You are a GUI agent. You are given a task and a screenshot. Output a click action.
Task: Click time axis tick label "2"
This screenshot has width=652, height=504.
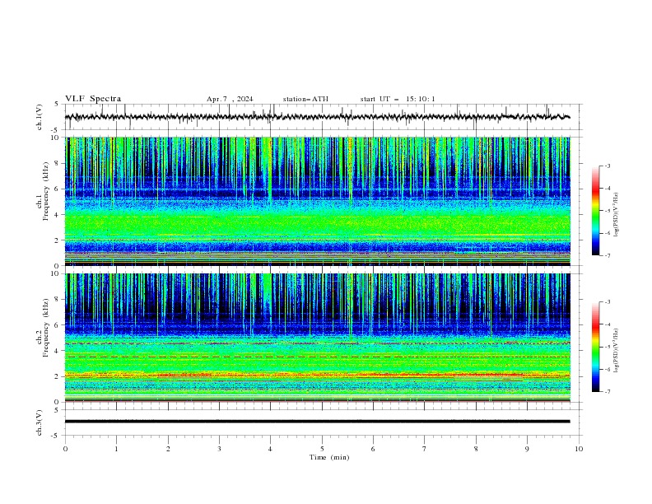tap(168, 449)
